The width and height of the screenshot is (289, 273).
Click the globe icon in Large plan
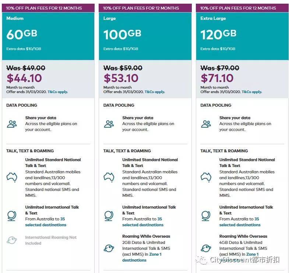pyautogui.click(x=109, y=216)
